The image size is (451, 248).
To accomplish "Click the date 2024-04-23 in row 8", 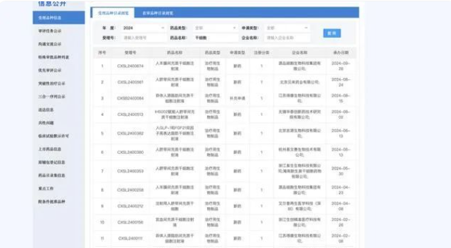I will [x=341, y=190].
